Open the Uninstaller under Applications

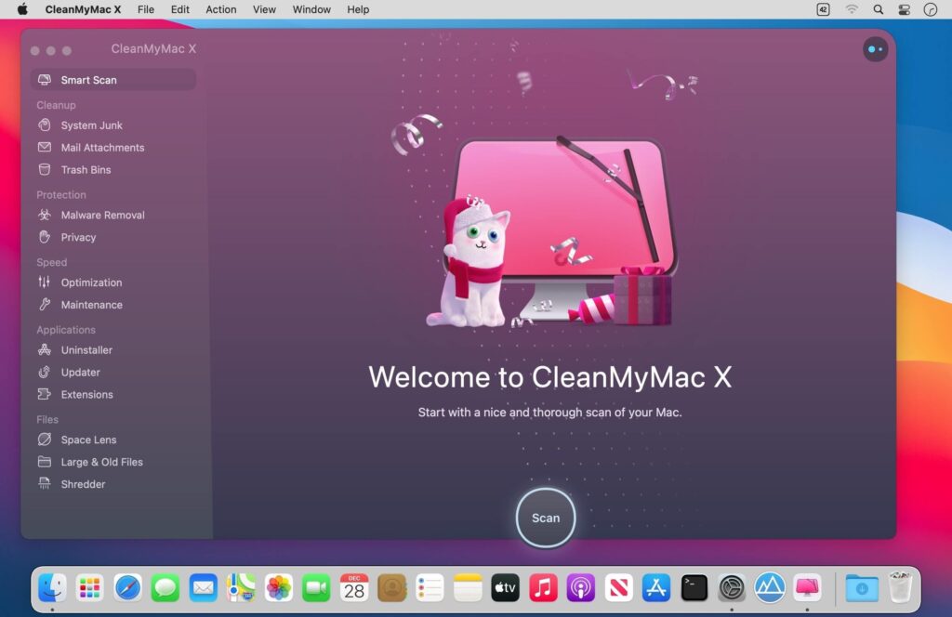86,349
